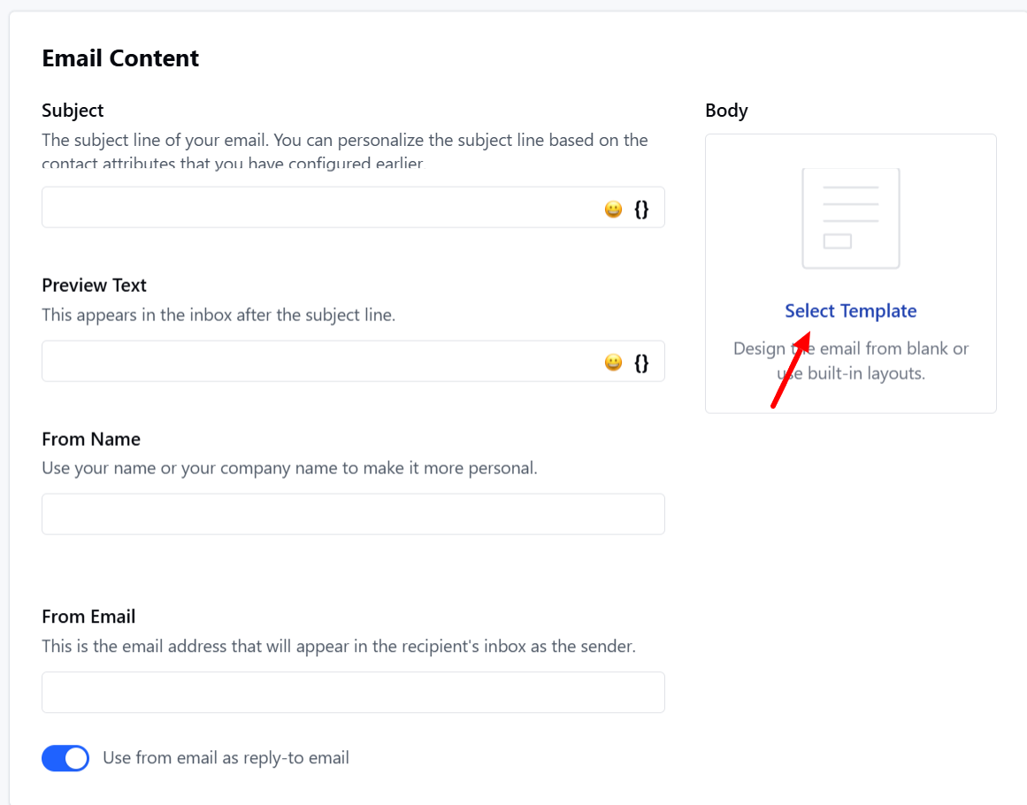The image size is (1027, 805).
Task: Click 'Use from email as reply-to email' label
Action: (226, 758)
